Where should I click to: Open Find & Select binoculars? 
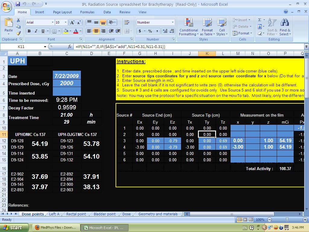285,27
